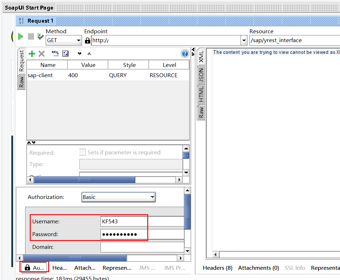340x280 pixels.
Task: Click the add assertion checkmark icon
Action: click(40, 36)
